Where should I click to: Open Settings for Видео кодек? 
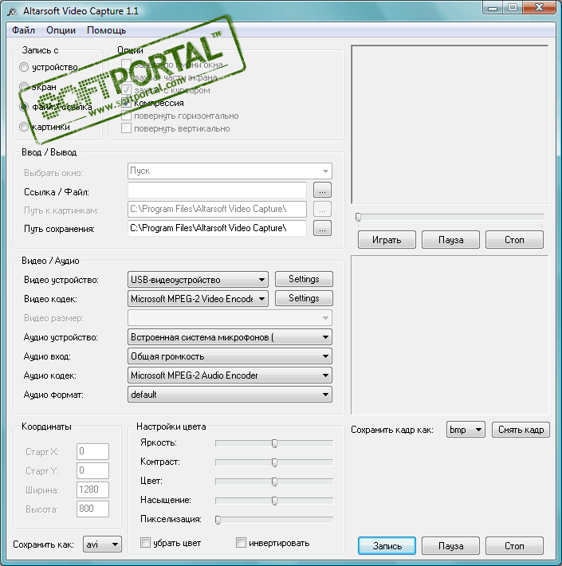pyautogui.click(x=304, y=298)
